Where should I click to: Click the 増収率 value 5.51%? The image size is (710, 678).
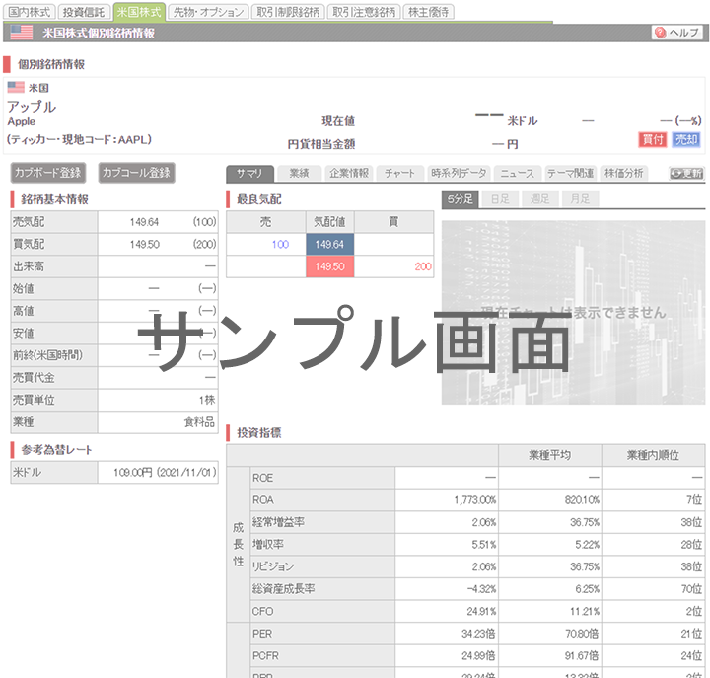tap(484, 545)
